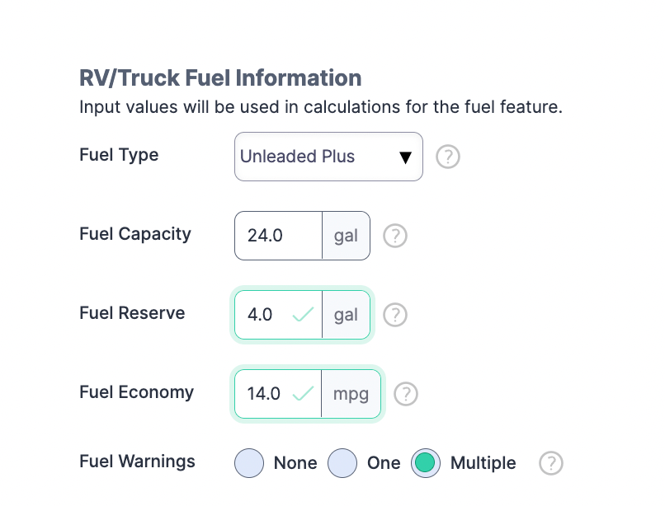Click the black triangle arrow in Fuel Type
This screenshot has width=665, height=506.
(x=406, y=157)
